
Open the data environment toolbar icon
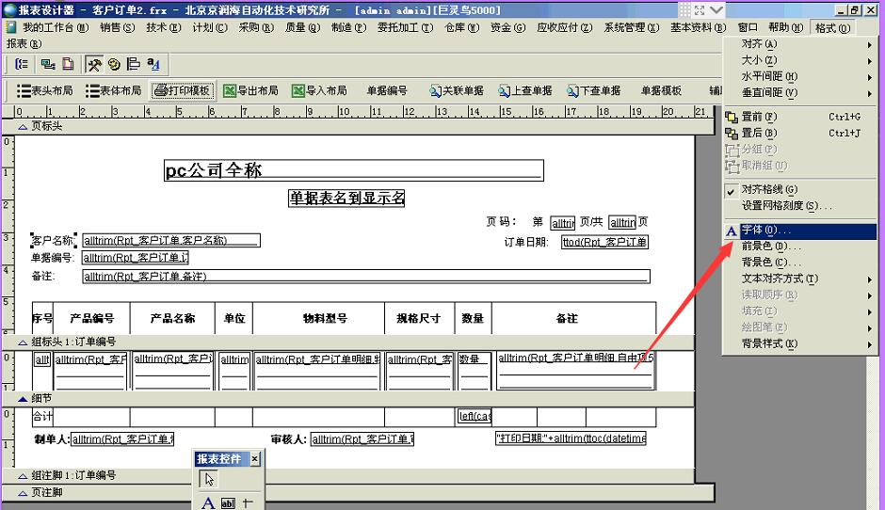tap(47, 64)
